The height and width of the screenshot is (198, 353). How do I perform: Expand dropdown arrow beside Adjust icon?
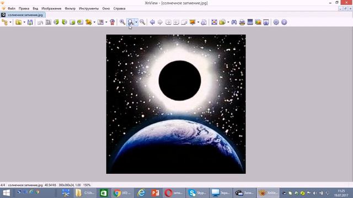[x=106, y=22]
